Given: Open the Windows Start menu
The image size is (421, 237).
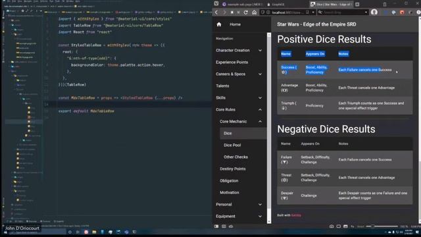Looking at the screenshot, I should (x=5, y=232).
